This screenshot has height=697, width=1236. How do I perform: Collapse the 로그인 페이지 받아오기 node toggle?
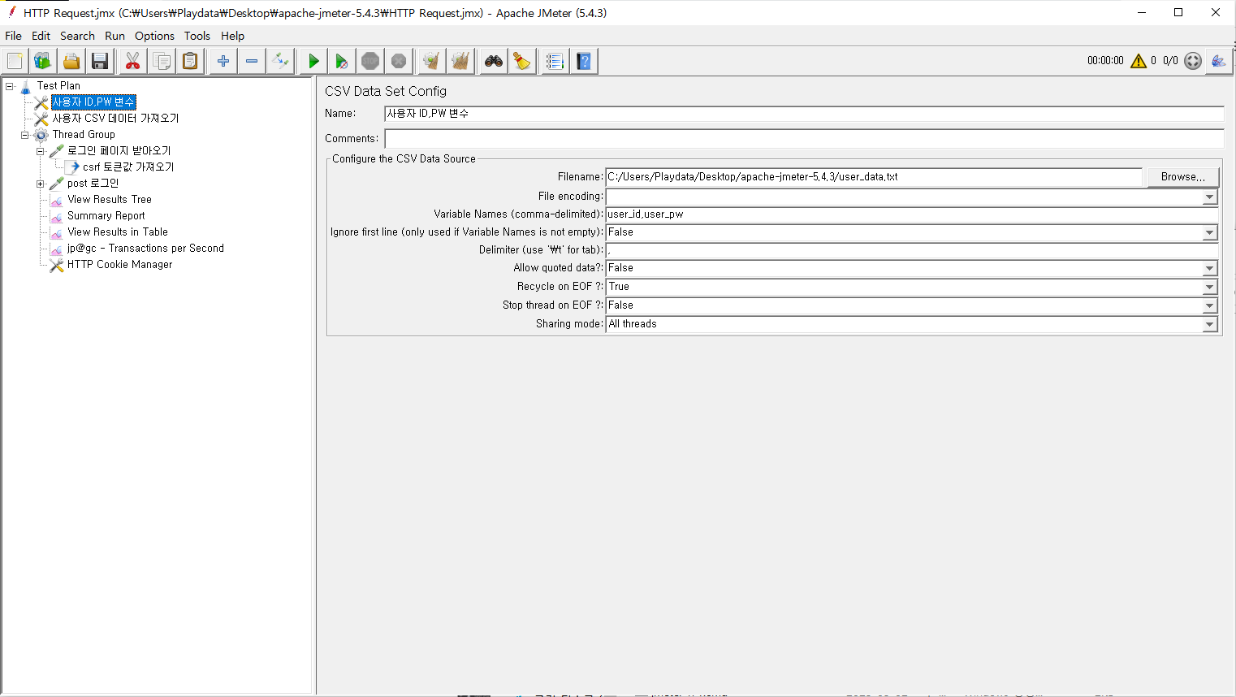click(40, 151)
